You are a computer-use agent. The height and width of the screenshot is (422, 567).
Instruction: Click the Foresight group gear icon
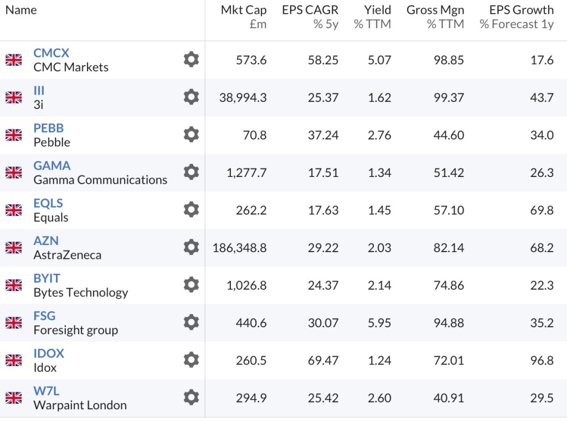191,322
